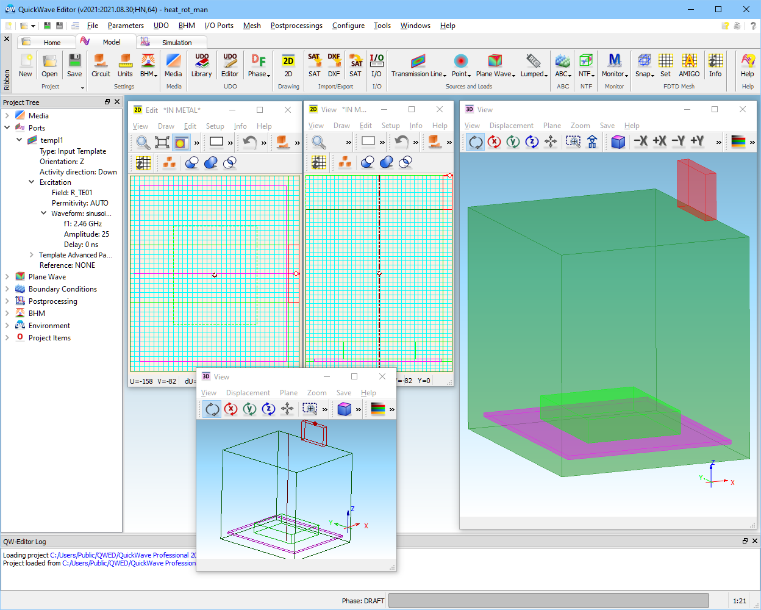Image resolution: width=761 pixels, height=610 pixels.
Task: Open Phase settings button
Action: click(x=259, y=65)
